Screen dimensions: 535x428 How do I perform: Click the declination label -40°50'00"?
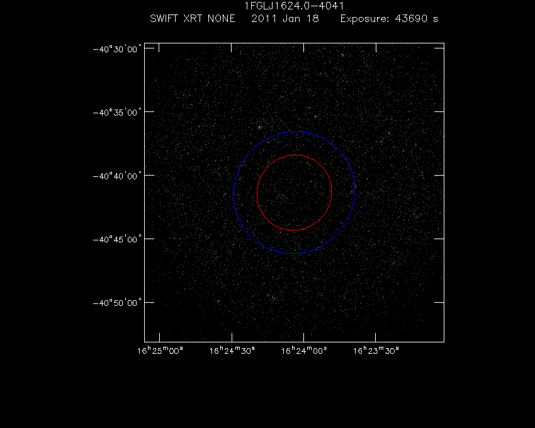pos(117,303)
